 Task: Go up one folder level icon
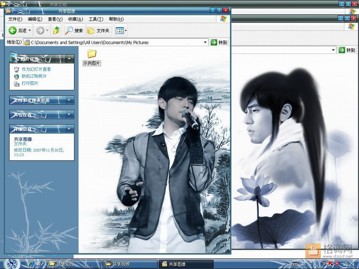pos(57,30)
